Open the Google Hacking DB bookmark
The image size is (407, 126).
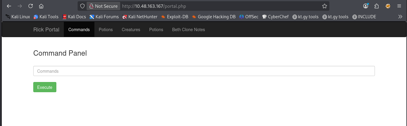click(x=214, y=17)
